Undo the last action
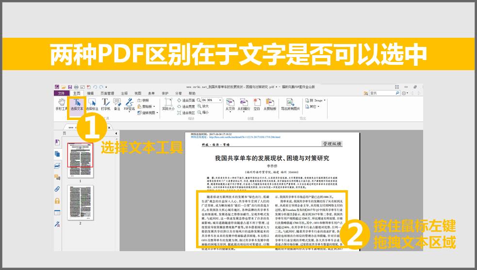Screen dimensions: 477x270 [95, 87]
